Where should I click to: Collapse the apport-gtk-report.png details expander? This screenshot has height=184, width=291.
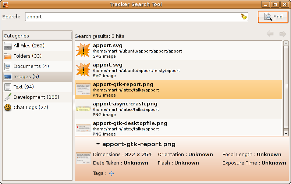(98, 144)
